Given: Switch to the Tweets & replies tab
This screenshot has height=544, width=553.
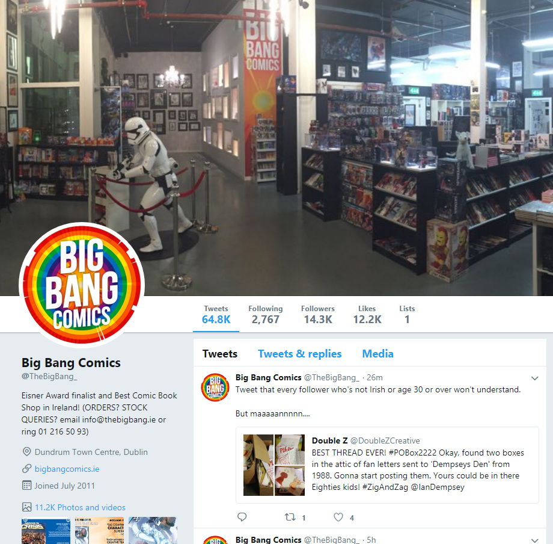Looking at the screenshot, I should pos(300,354).
